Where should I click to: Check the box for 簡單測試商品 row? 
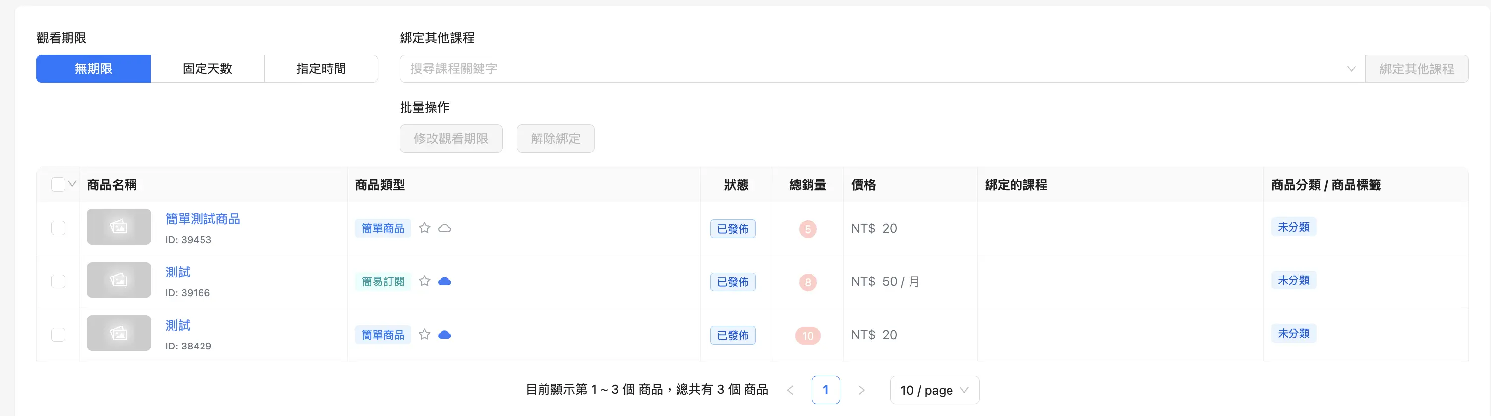tap(58, 228)
